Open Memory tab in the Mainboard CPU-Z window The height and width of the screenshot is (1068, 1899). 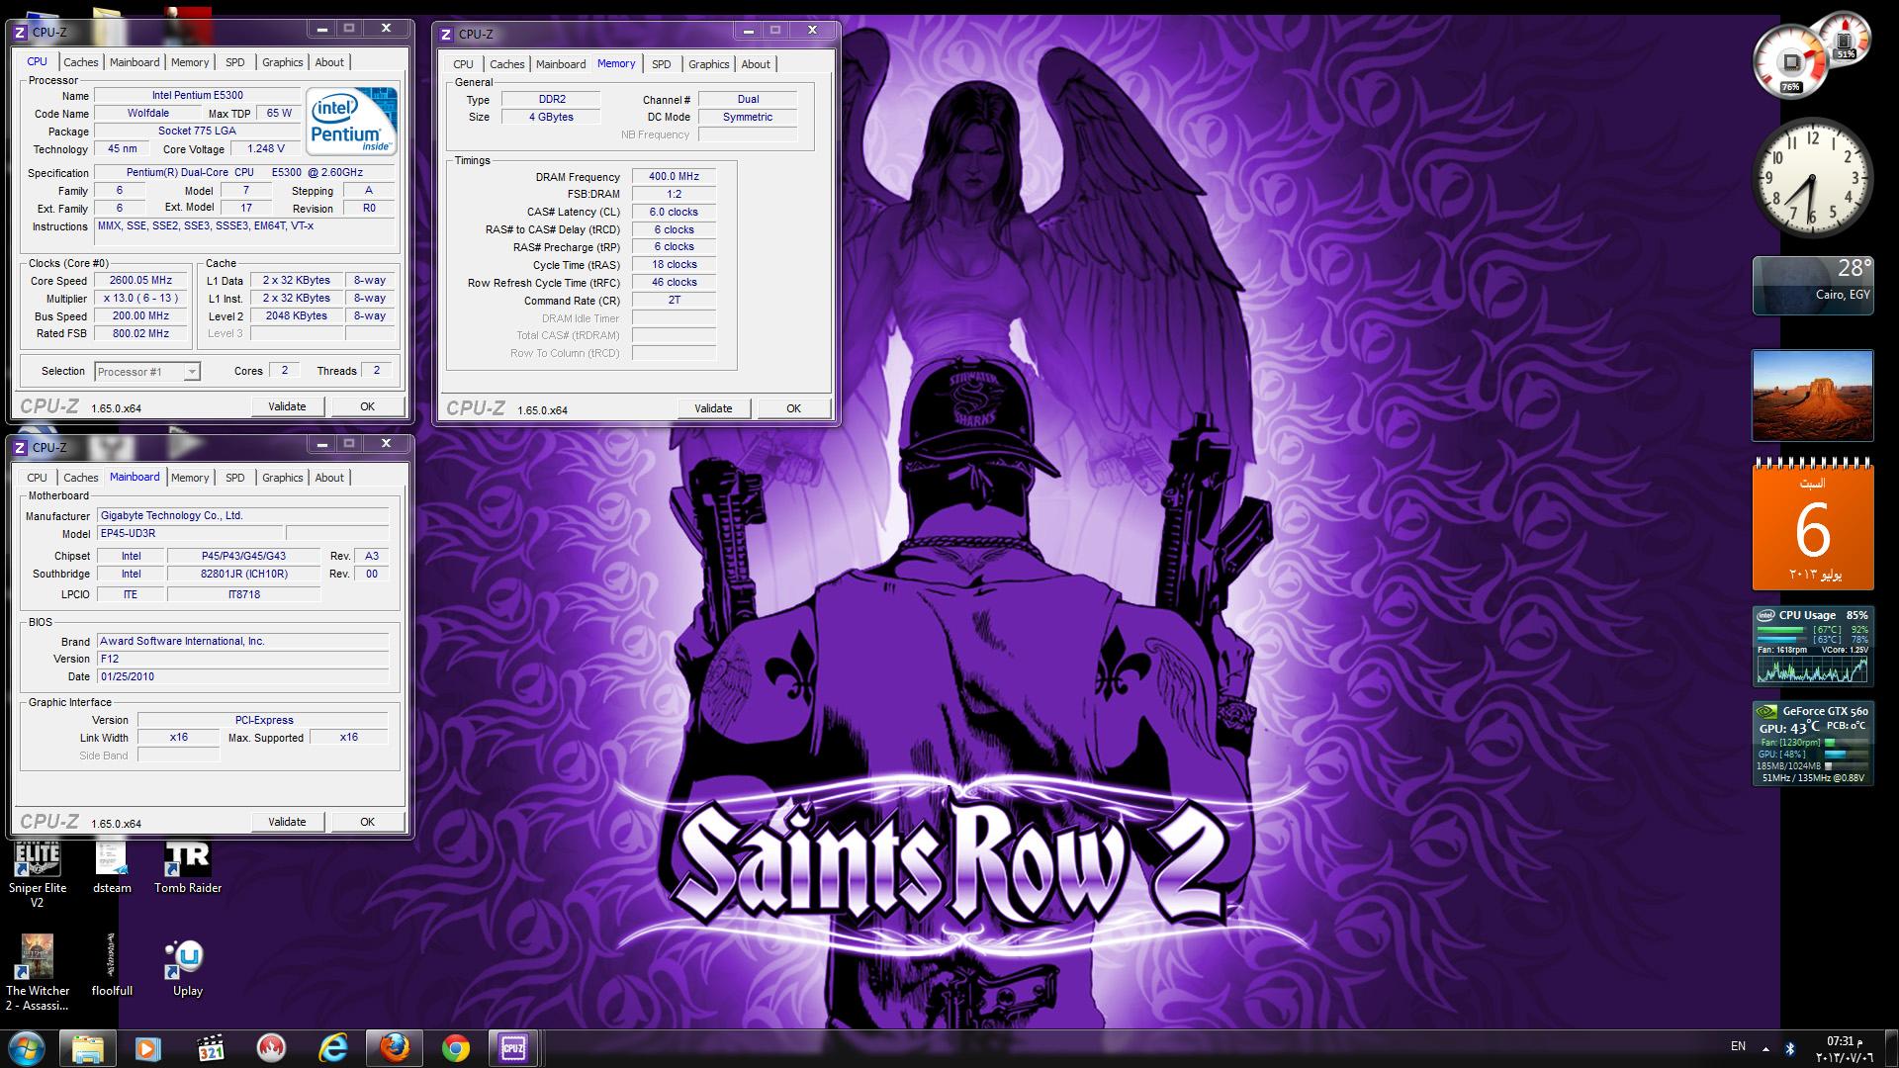point(190,478)
